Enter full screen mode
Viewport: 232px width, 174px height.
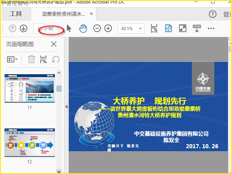click(x=182, y=28)
